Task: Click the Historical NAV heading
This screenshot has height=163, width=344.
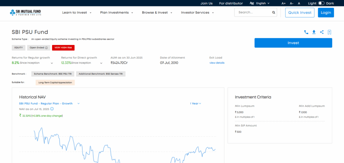Action: (x=32, y=97)
